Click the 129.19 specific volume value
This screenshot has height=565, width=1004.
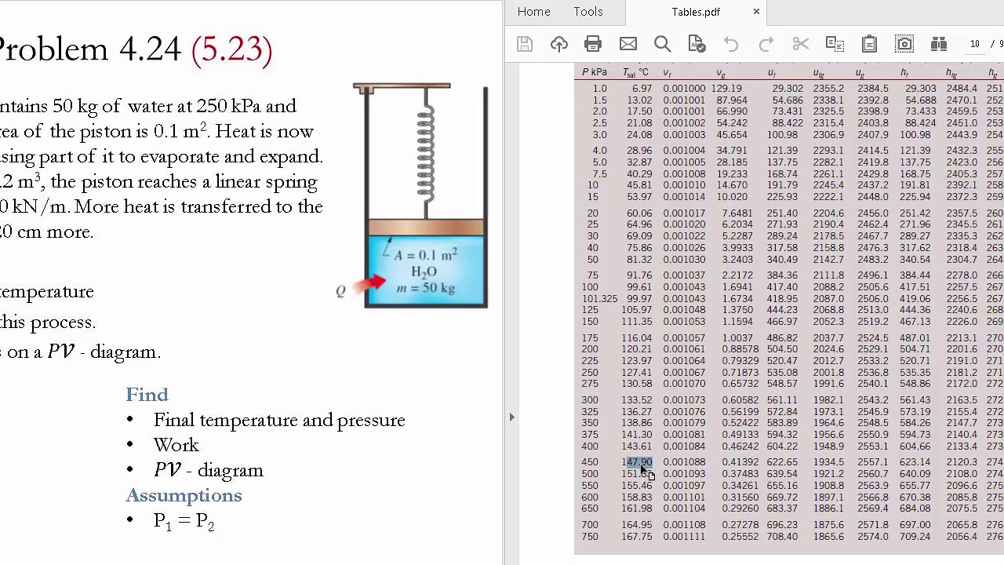(726, 89)
